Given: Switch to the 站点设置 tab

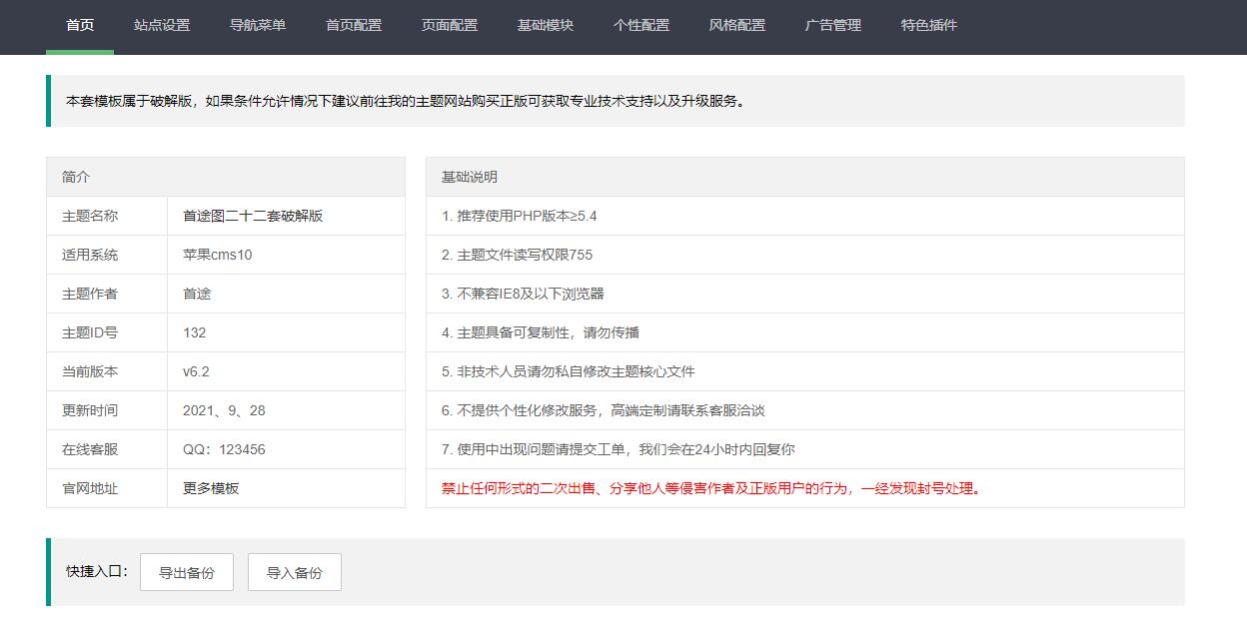Looking at the screenshot, I should click(162, 25).
